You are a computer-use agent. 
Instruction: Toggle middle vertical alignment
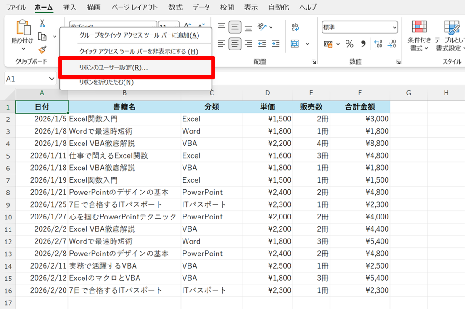(235, 26)
